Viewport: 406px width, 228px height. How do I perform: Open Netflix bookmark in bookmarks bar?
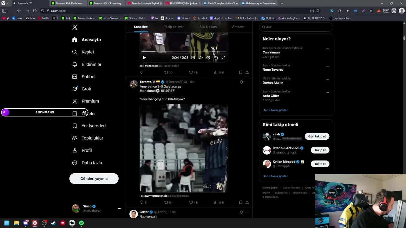[44, 18]
